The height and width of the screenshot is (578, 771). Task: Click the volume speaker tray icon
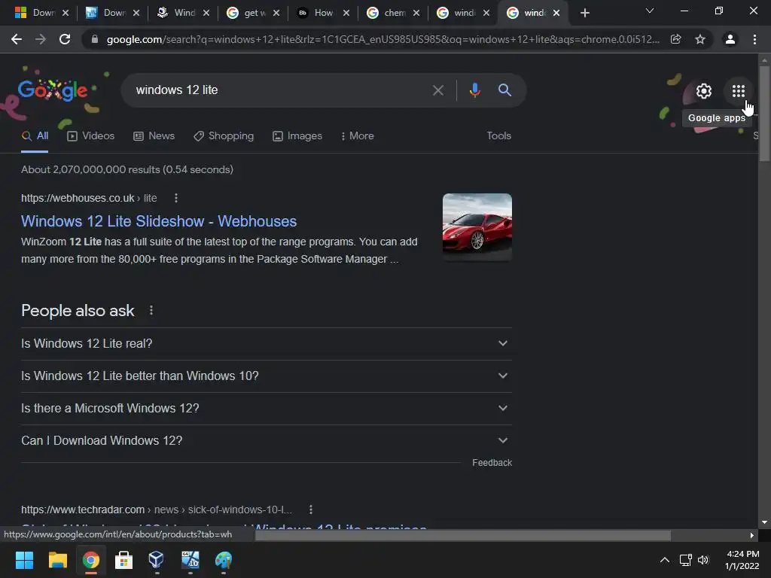(704, 560)
